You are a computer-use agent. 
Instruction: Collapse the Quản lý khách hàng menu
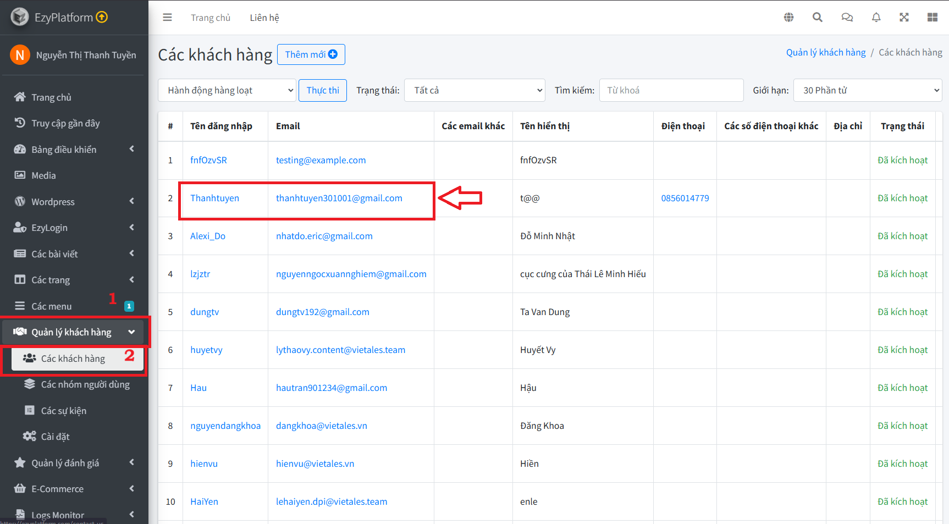click(74, 332)
